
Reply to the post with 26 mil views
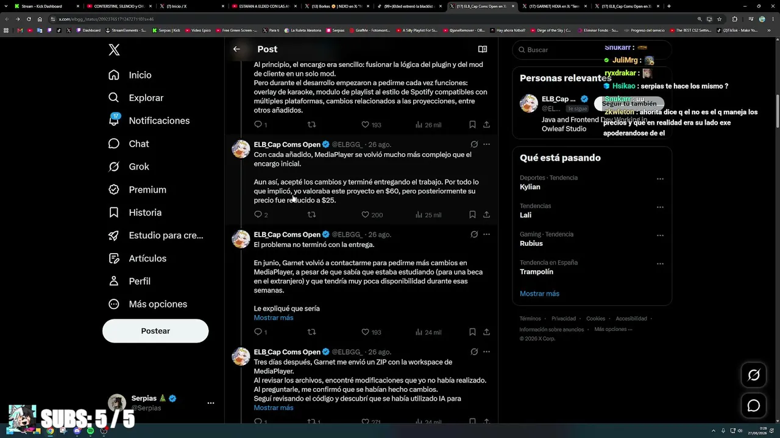(260, 125)
